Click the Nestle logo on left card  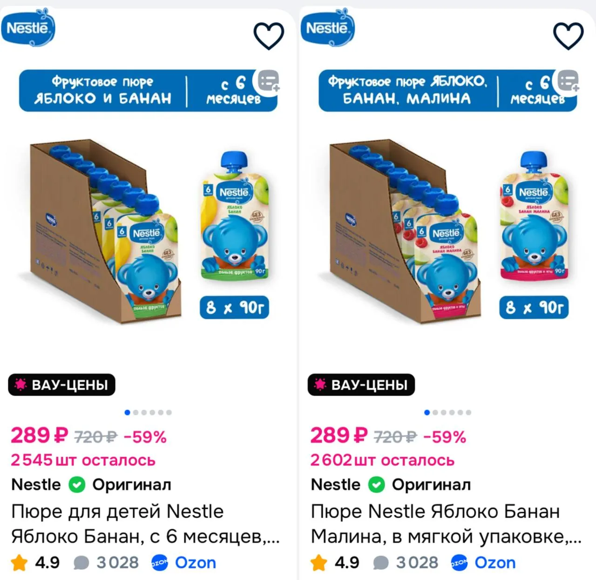coord(28,28)
